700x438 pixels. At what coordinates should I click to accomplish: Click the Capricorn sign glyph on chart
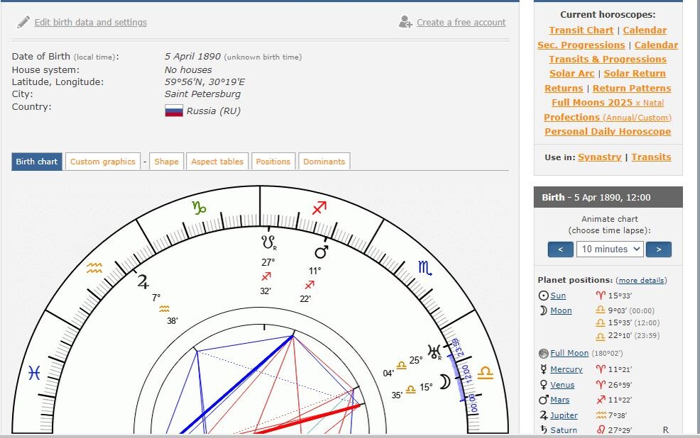coord(199,207)
